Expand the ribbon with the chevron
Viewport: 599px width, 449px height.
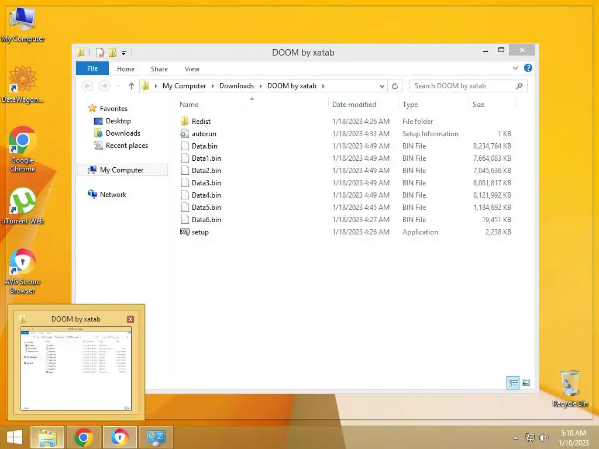(x=515, y=68)
